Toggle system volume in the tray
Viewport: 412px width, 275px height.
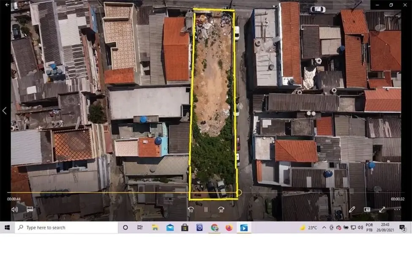(360, 227)
